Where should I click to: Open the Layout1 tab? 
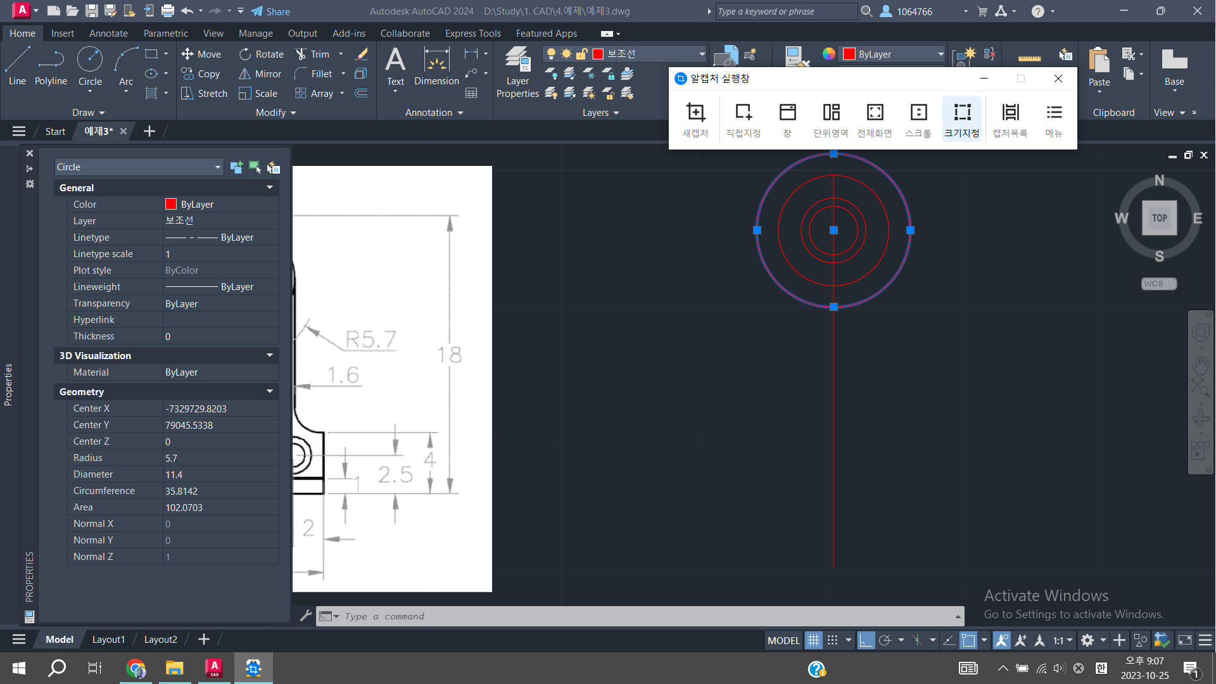(x=108, y=640)
